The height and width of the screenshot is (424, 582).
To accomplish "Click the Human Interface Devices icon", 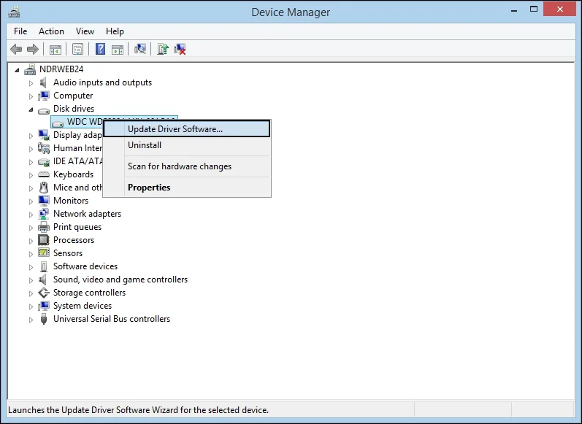I will click(43, 148).
